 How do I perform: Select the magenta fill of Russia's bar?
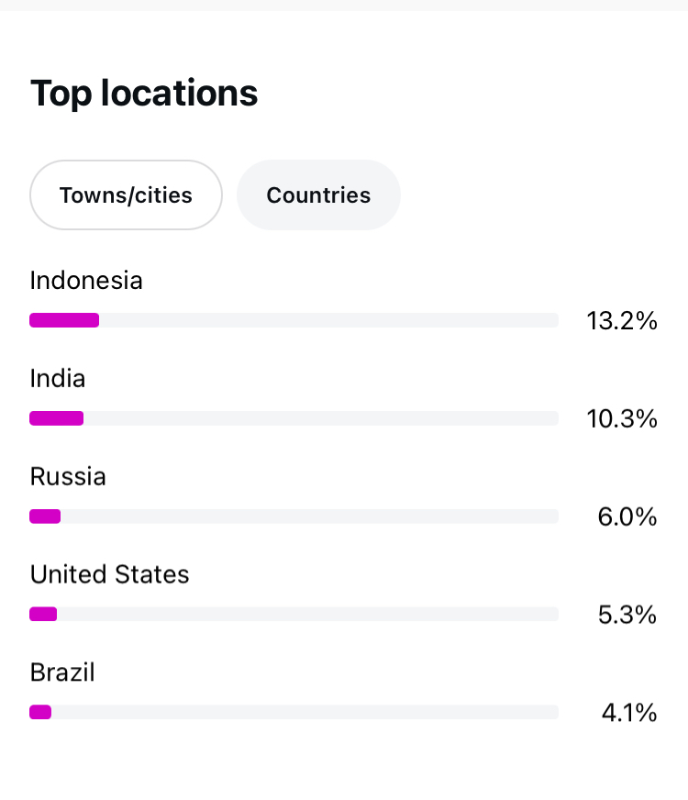point(45,517)
